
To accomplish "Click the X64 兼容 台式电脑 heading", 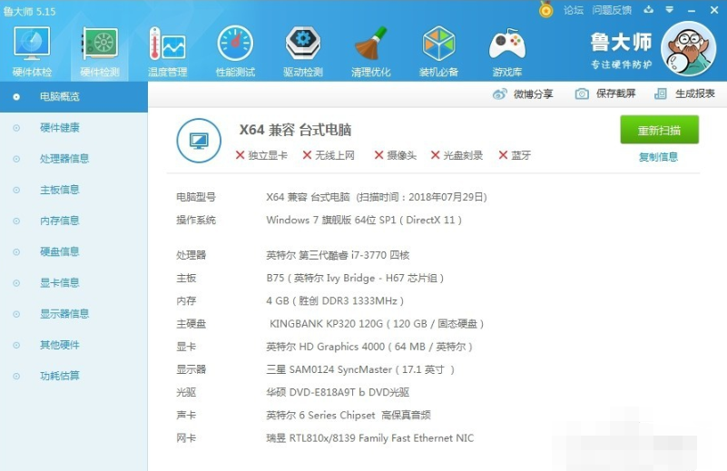I will pyautogui.click(x=295, y=130).
